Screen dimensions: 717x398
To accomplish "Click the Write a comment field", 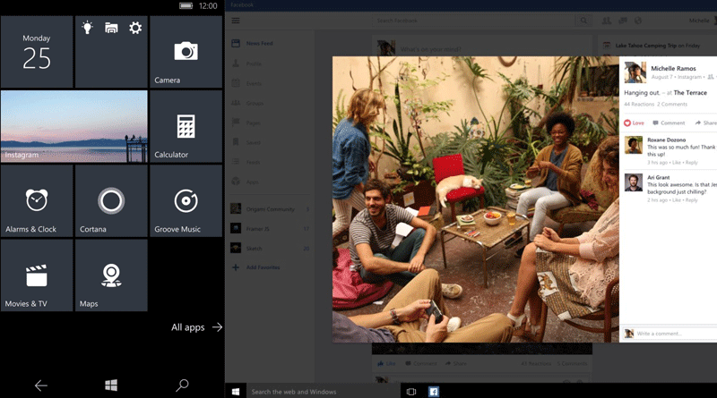I will (x=676, y=334).
